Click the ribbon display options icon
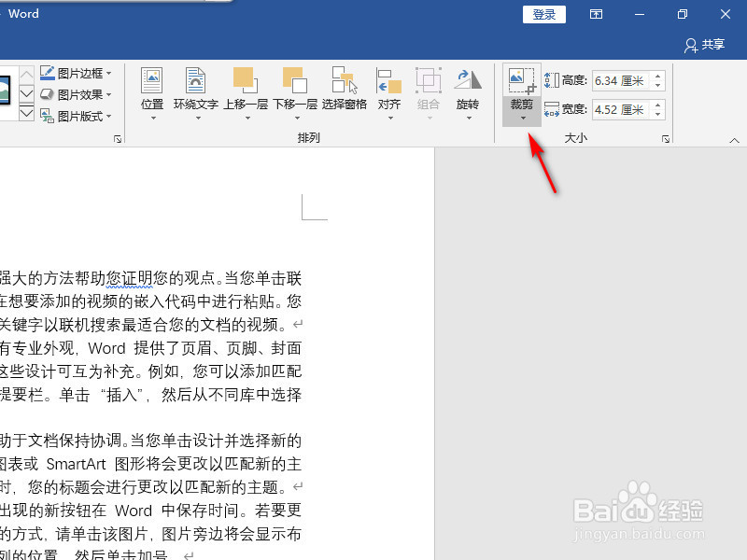This screenshot has height=560, width=747. tap(596, 14)
